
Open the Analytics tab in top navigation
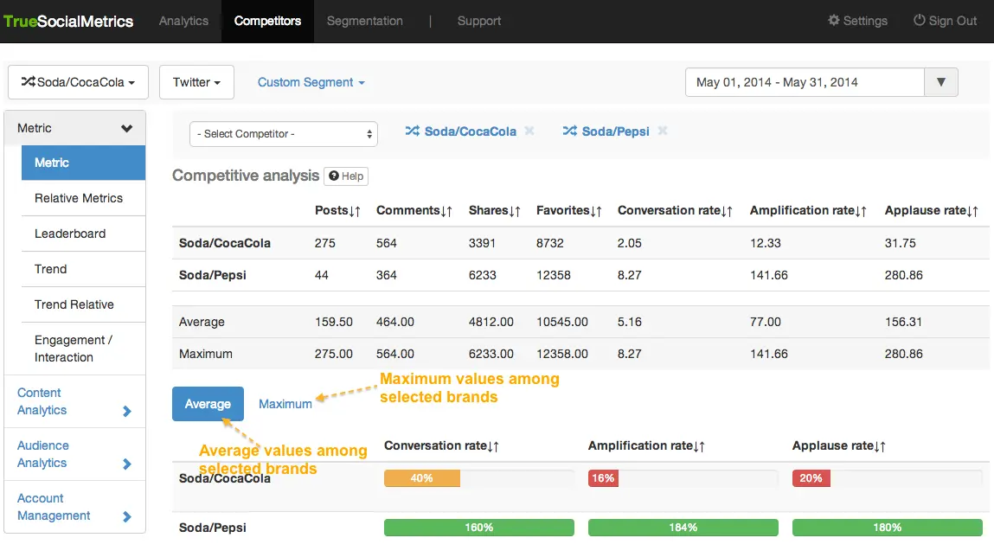[183, 21]
